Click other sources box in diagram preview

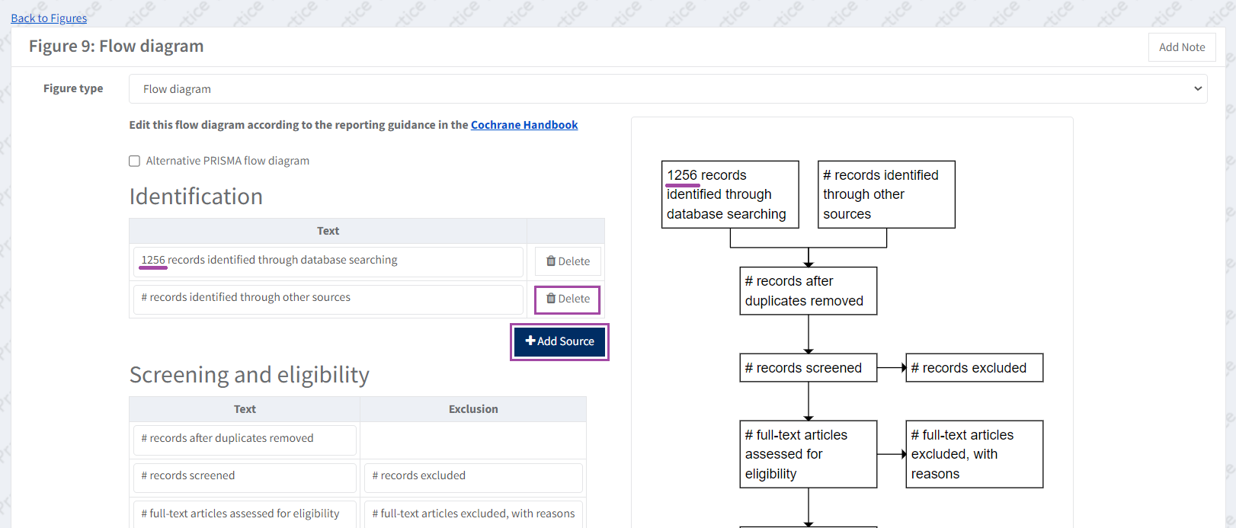(x=886, y=194)
